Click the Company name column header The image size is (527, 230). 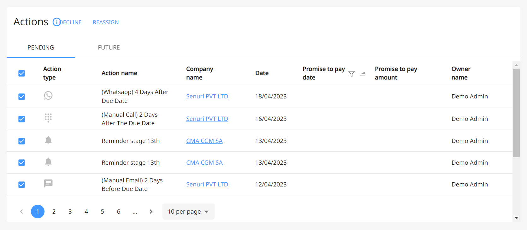(200, 73)
